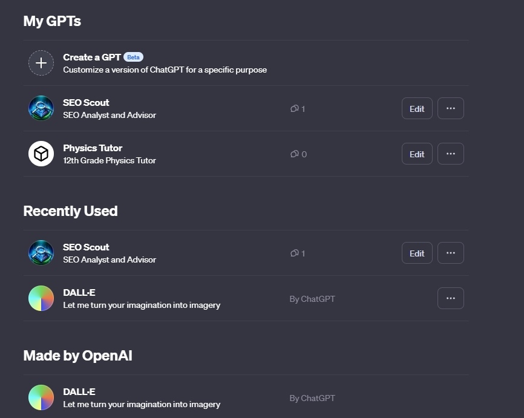Click the Physics Tutor name to open it
Screen dimensions: 524x418
click(x=92, y=148)
